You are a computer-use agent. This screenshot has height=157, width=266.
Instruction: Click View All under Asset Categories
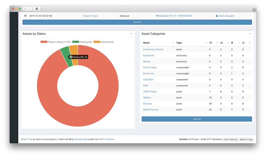[197, 119]
